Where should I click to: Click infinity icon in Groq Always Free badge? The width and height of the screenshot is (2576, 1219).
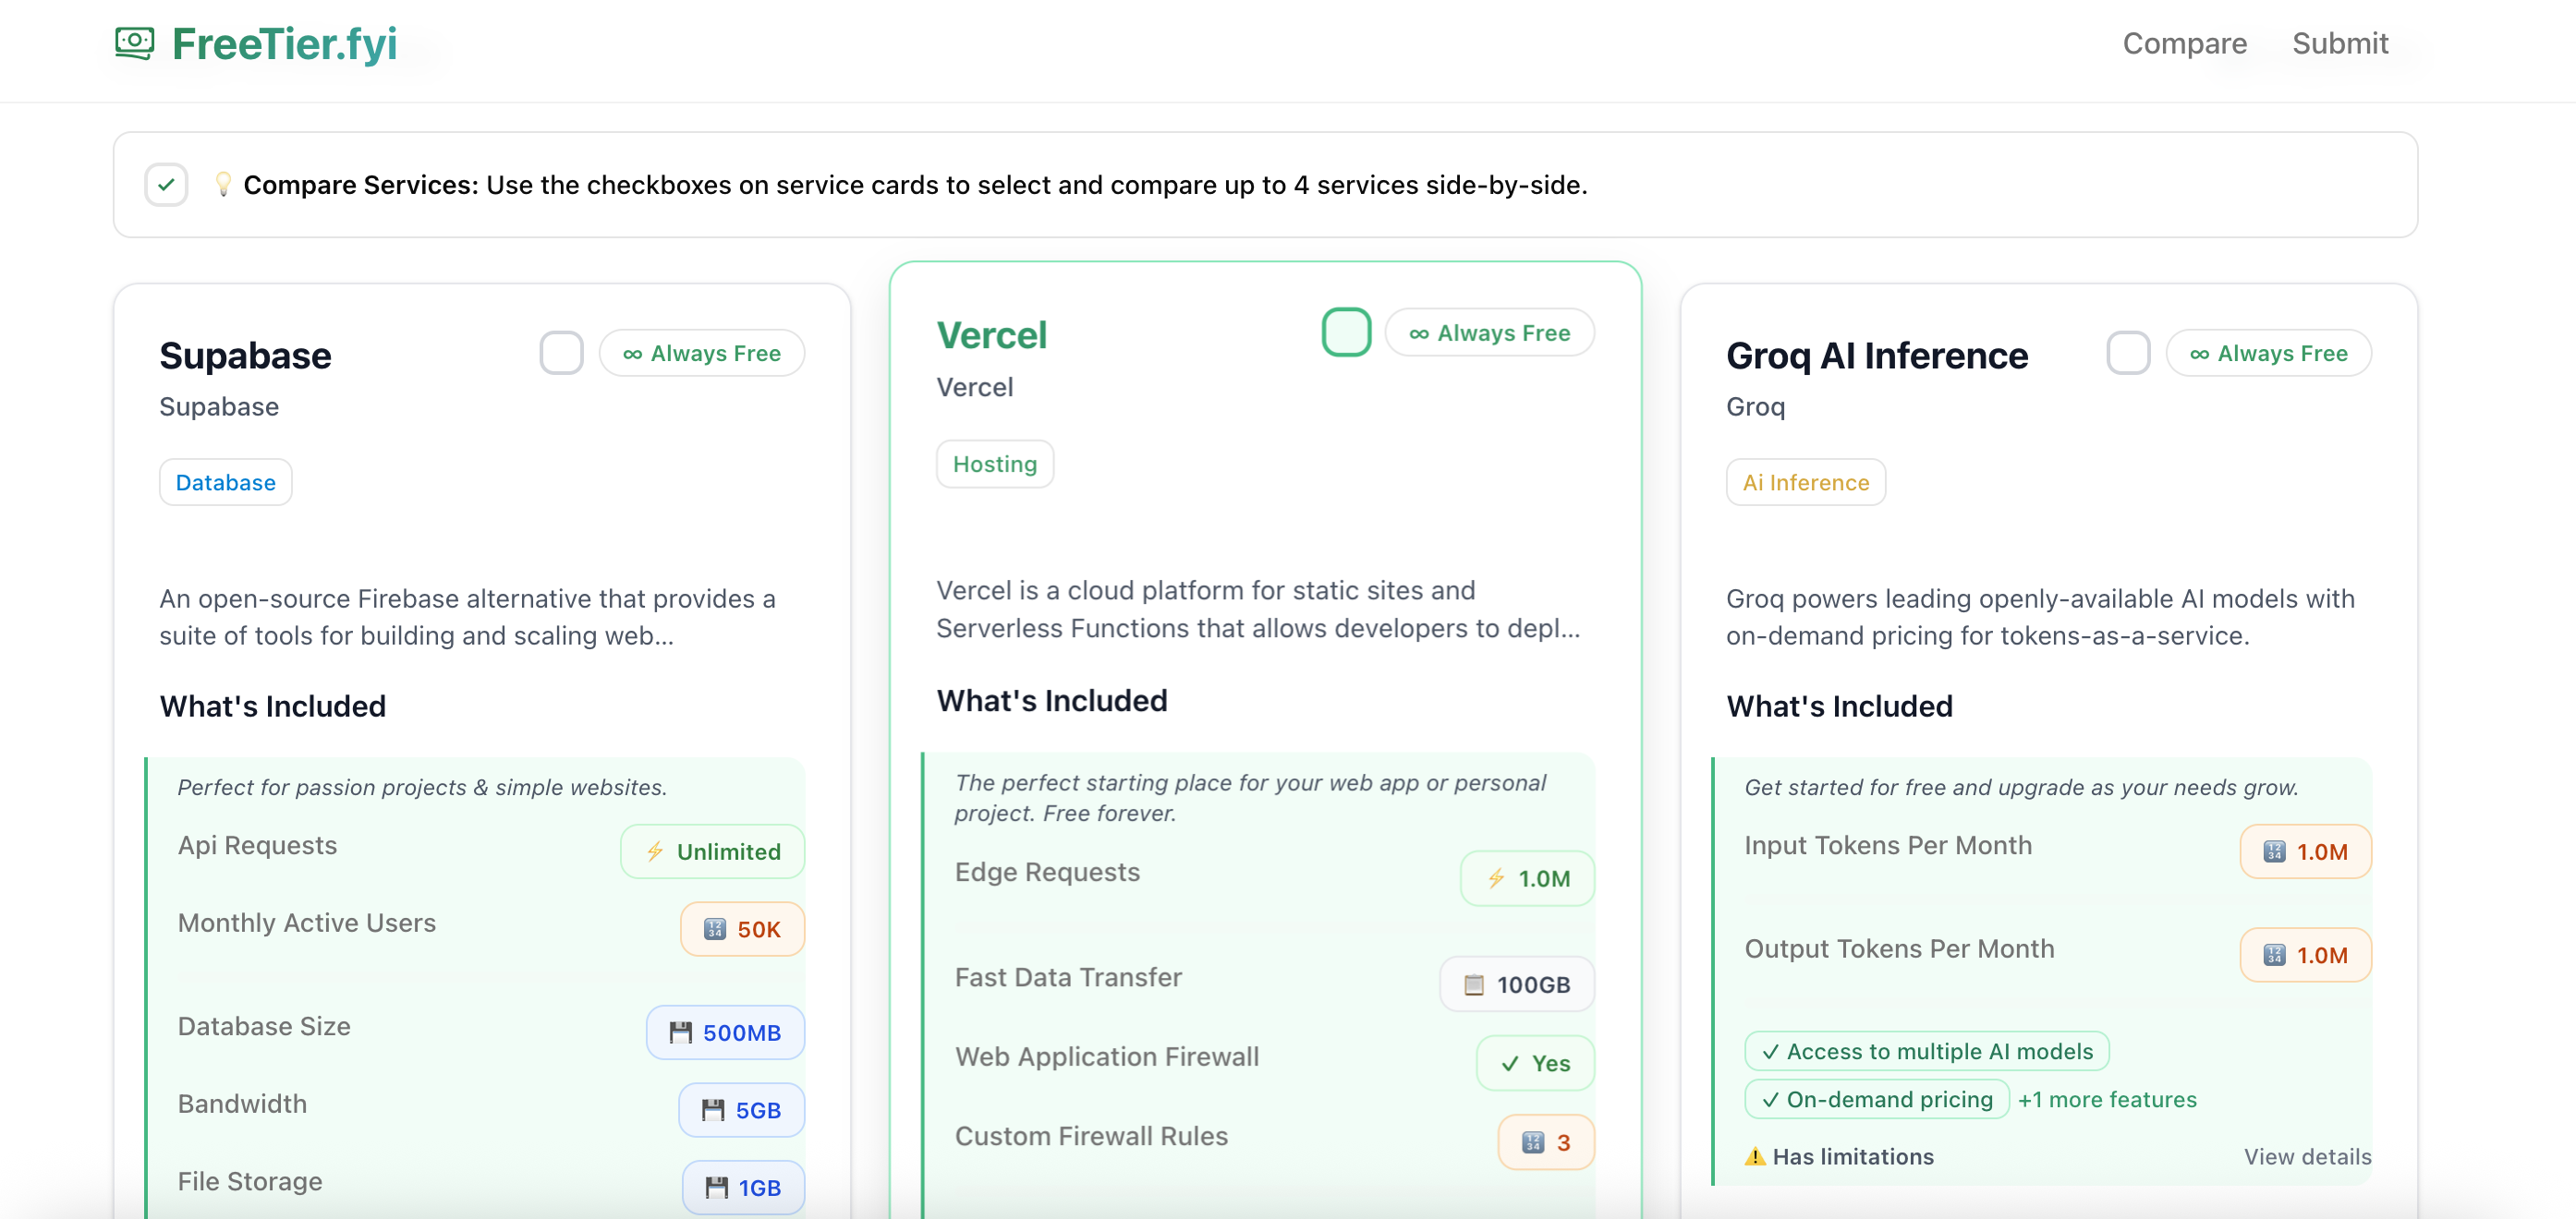pyautogui.click(x=2199, y=354)
